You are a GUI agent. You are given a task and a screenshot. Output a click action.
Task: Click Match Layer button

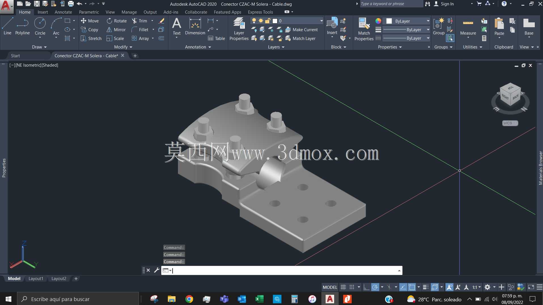300,38
